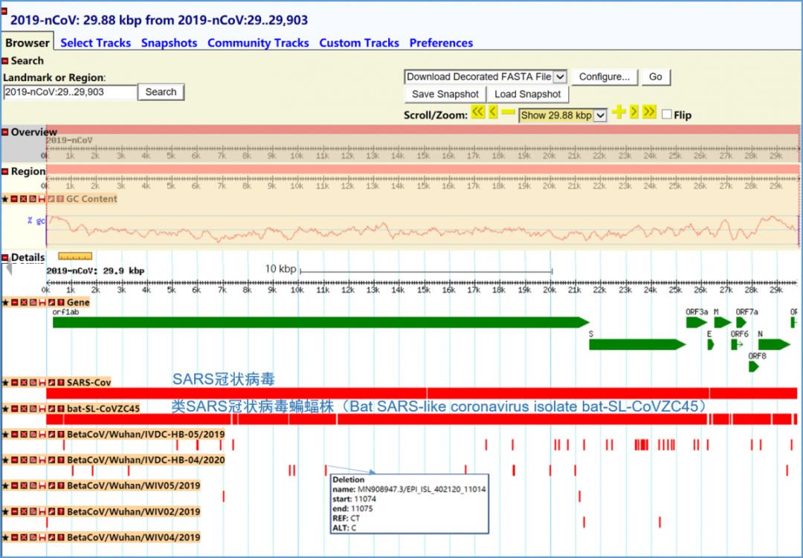Open the Download Decorated FASTA File dropdown
803x558 pixels.
486,77
